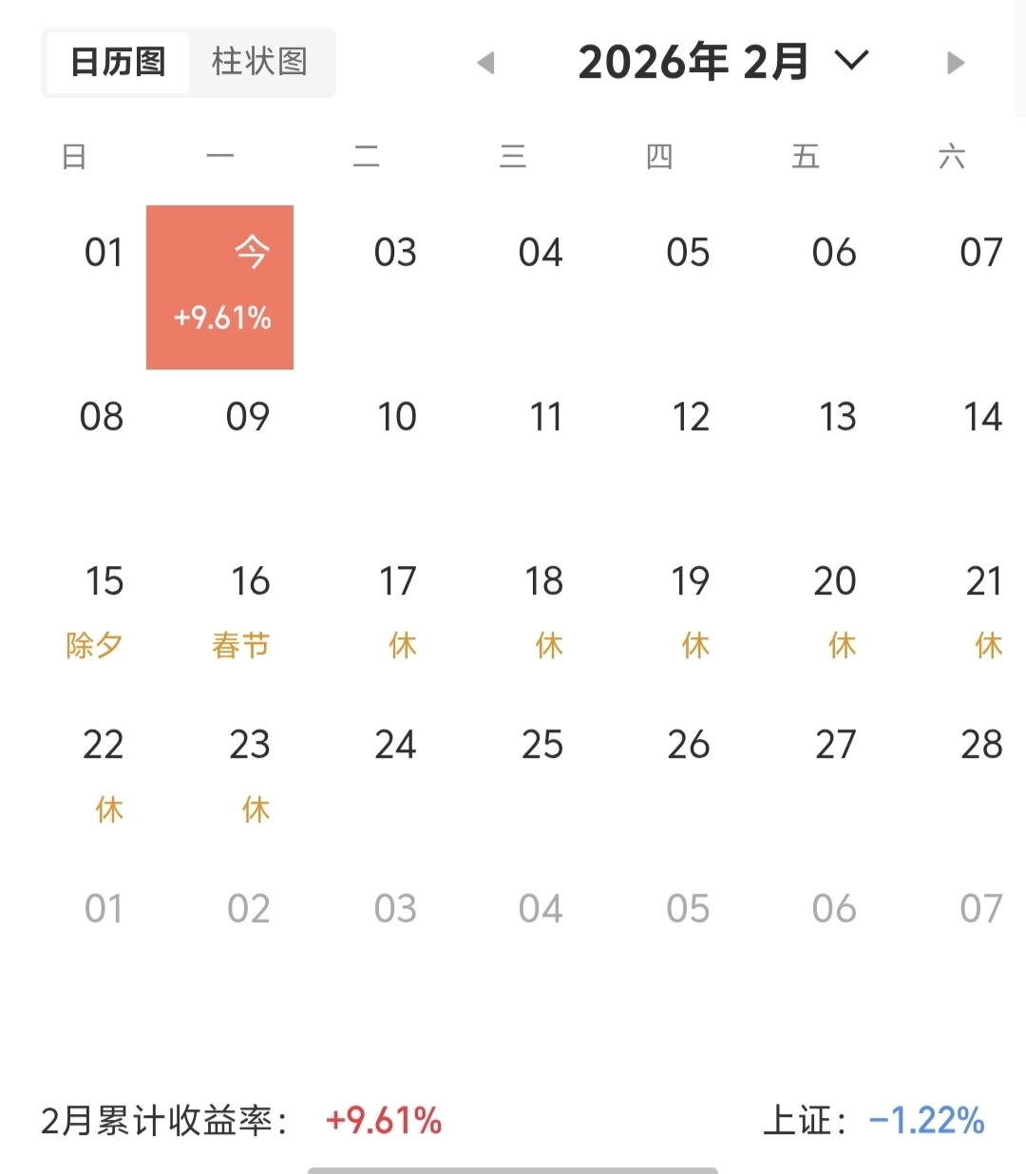Viewport: 1026px width, 1174px height.
Task: Open 2月累计收益率 +9.61% value
Action: [384, 1121]
